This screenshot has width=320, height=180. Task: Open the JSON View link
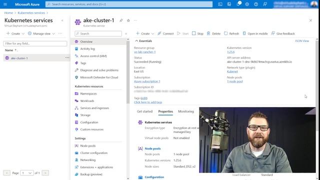click(302, 41)
